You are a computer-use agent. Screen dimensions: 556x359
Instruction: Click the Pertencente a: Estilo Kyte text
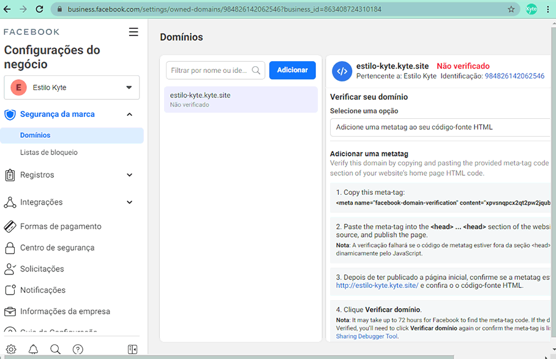coord(396,76)
